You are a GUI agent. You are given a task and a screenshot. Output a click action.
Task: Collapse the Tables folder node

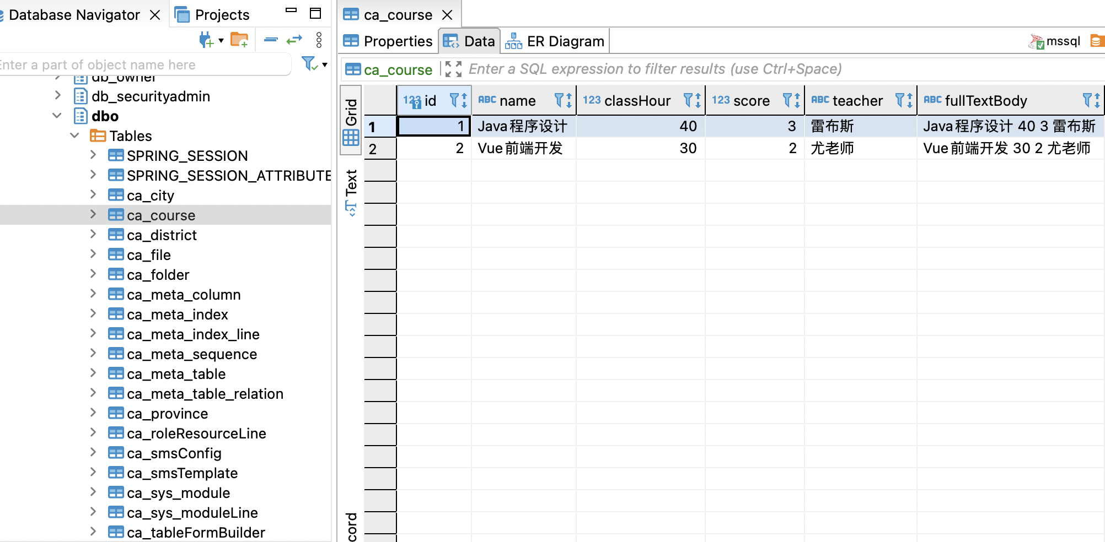point(75,135)
